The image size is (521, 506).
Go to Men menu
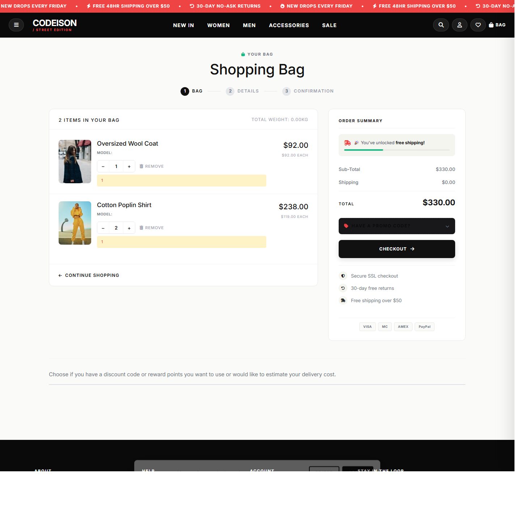pos(249,25)
